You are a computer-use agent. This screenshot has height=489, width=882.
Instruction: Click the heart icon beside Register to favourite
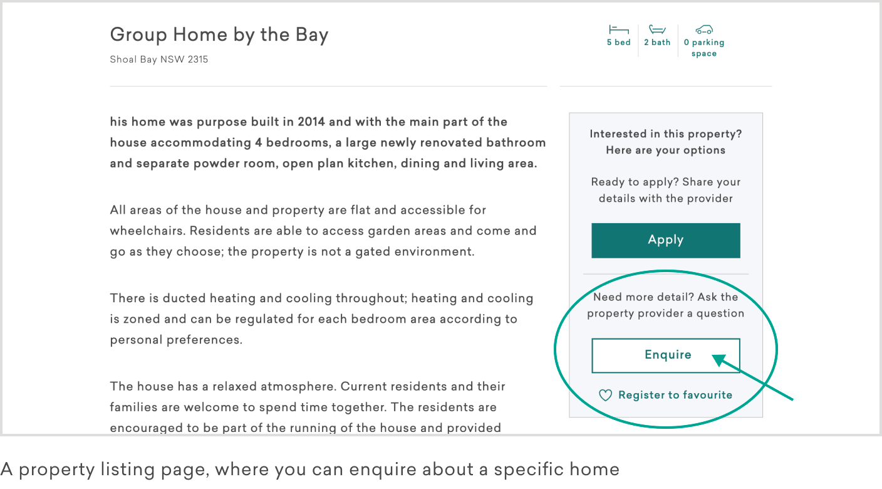(605, 395)
